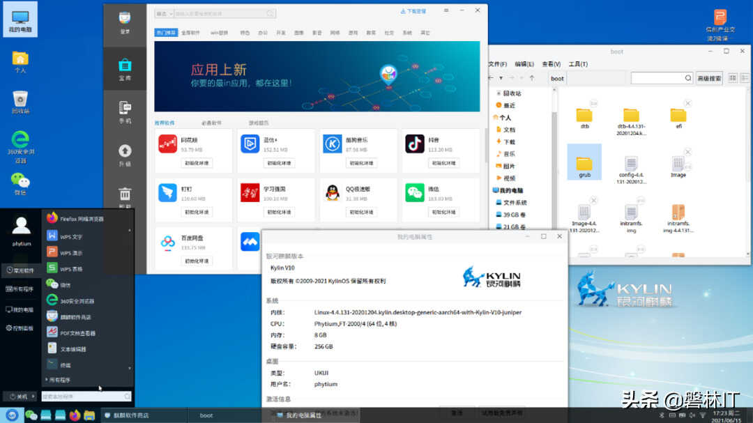Select the 宝库 store icon in sidebar
This screenshot has width=753, height=423.
pos(125,69)
